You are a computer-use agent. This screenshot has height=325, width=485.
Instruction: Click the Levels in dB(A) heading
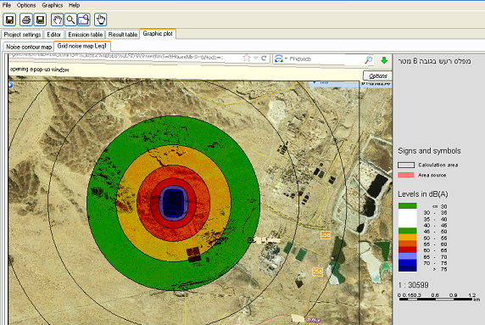[x=423, y=194]
